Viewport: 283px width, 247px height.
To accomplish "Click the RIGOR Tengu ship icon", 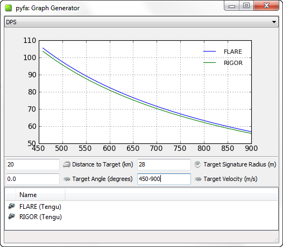I will point(11,216).
